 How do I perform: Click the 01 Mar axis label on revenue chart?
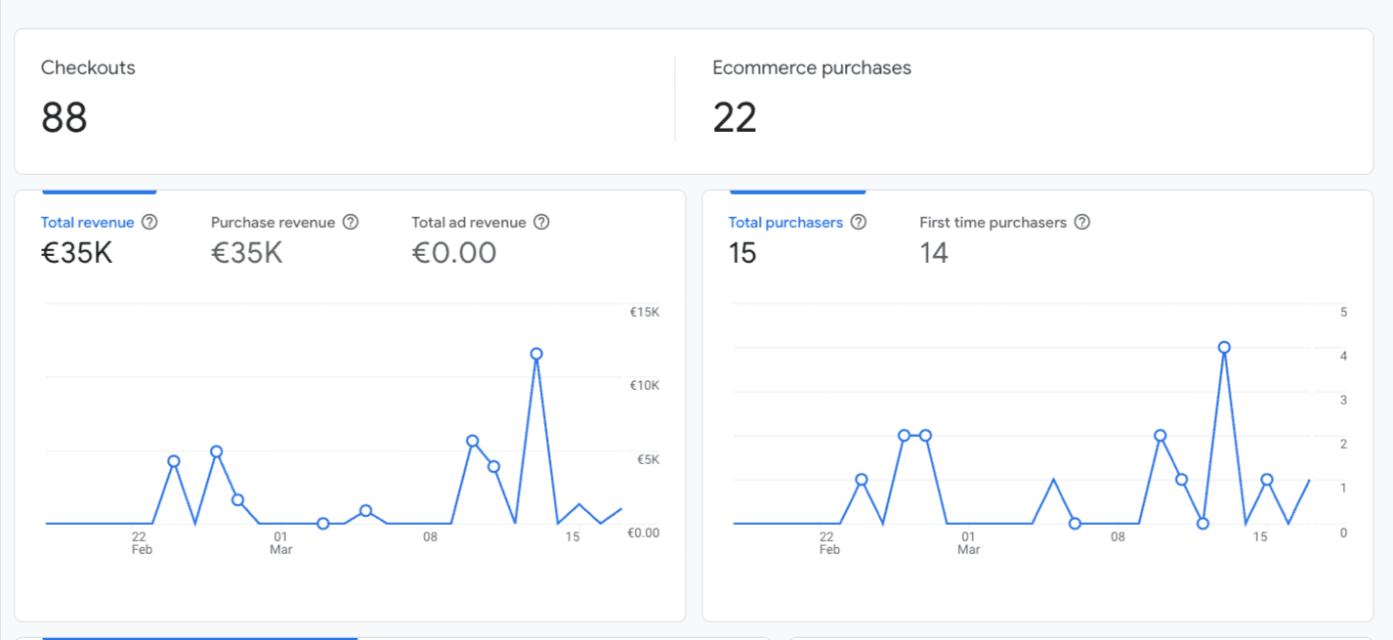point(280,542)
